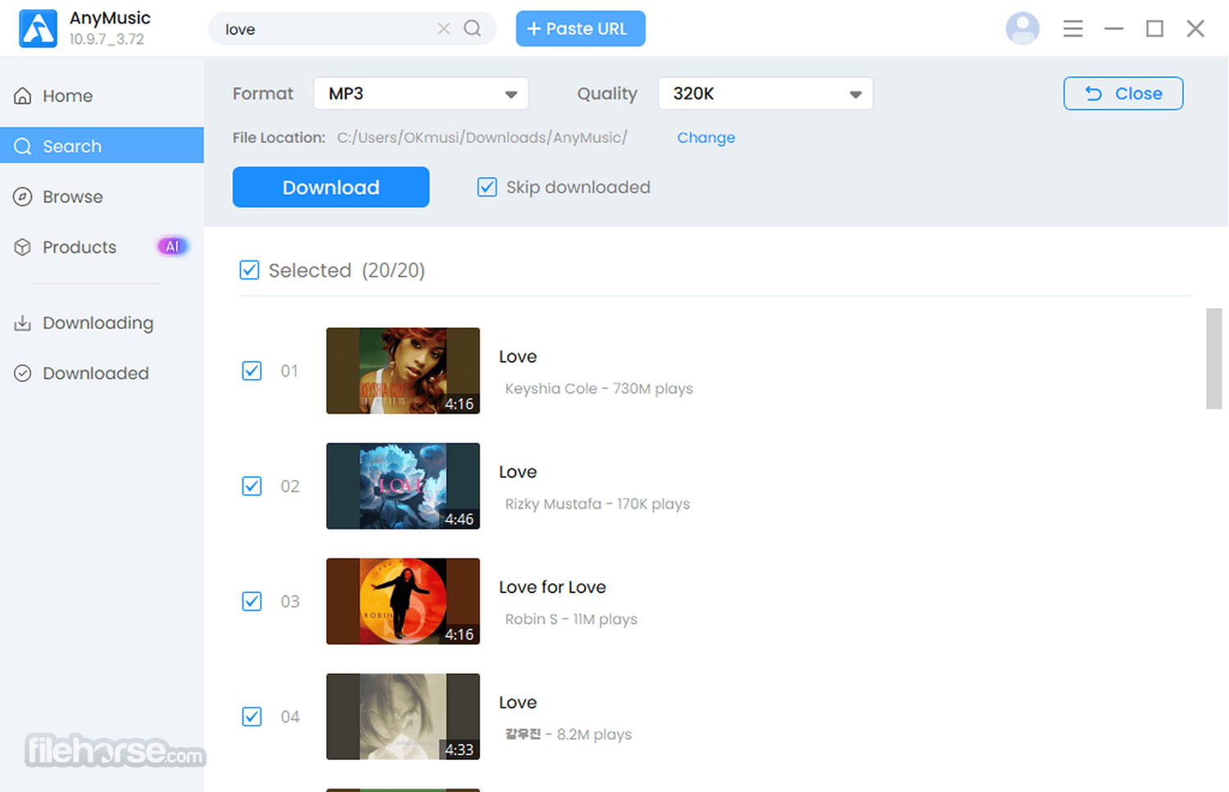This screenshot has width=1229, height=792.
Task: Click 'Keyshia Cole - 730M plays' text
Action: point(599,389)
